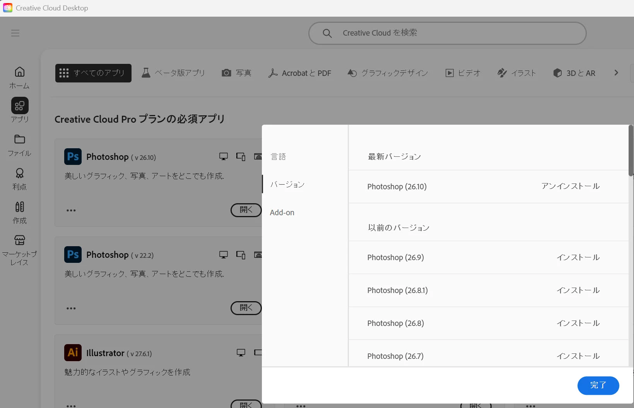The image size is (634, 408).
Task: Switch to ベータ版アプリ tab
Action: (x=173, y=73)
